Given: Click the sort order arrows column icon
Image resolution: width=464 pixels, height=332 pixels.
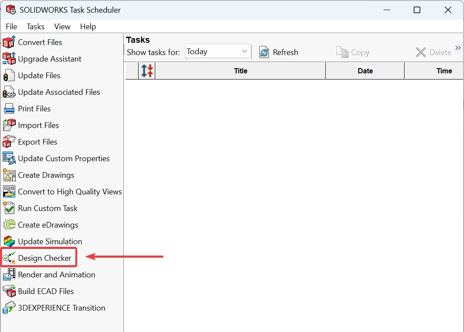Looking at the screenshot, I should tap(147, 71).
